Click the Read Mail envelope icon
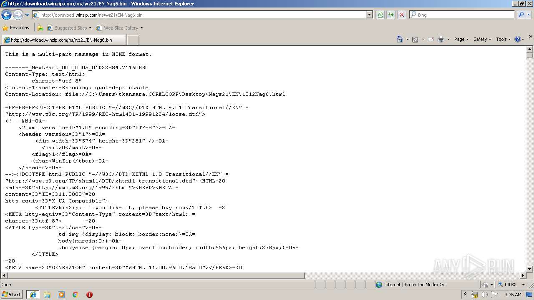The height and width of the screenshot is (300, 534). point(431,39)
